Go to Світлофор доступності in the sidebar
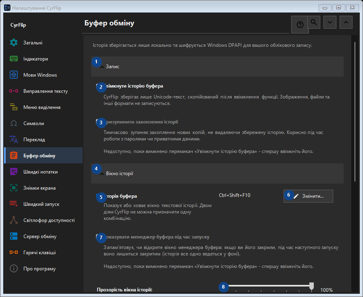This screenshot has height=297, width=363. 43,220
